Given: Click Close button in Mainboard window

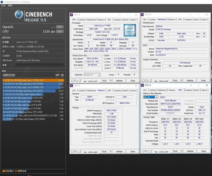Looking at the screenshot, I should (x=203, y=81).
